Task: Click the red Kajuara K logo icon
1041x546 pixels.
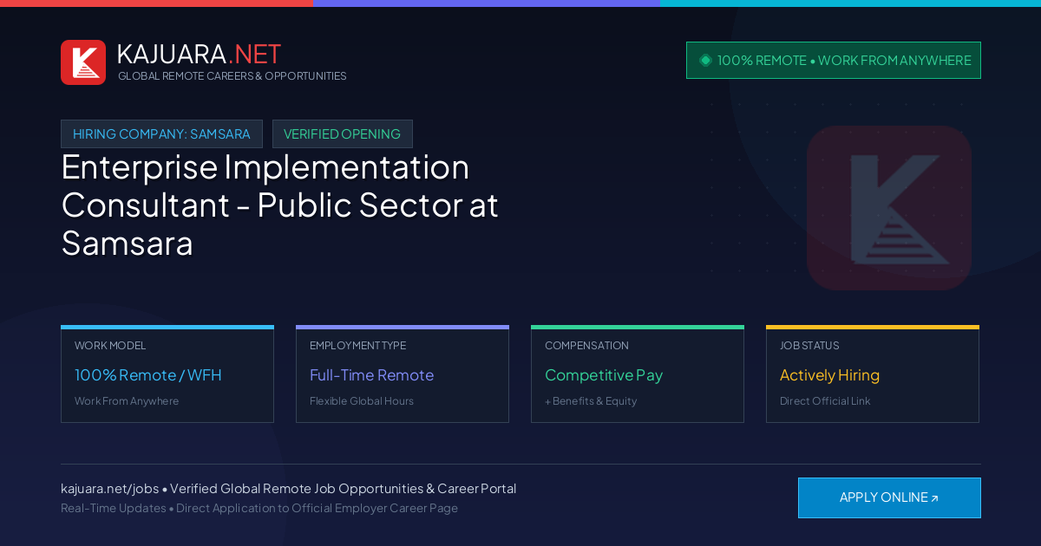Action: 83,62
